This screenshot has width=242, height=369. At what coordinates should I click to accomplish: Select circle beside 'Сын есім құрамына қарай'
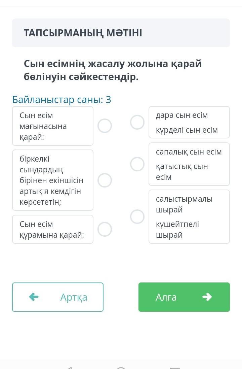click(105, 229)
